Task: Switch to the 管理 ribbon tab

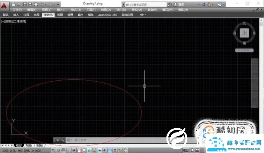Action: [70, 15]
